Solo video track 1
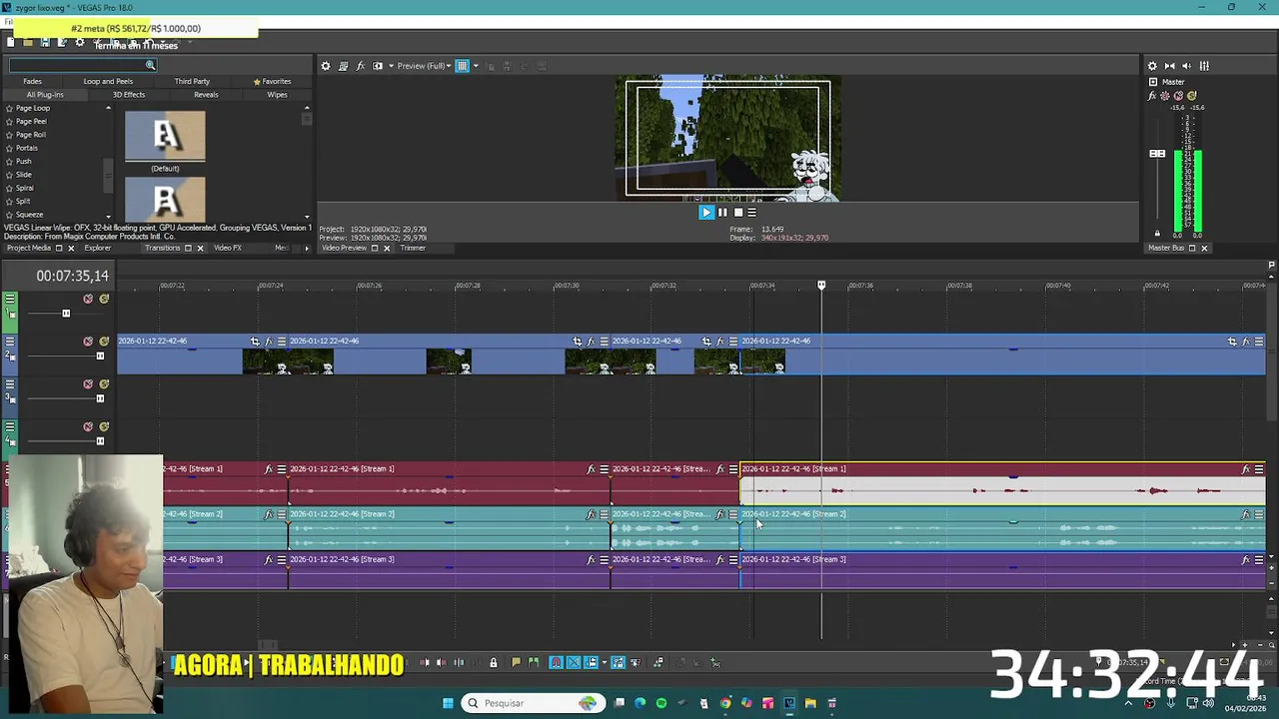 click(104, 299)
